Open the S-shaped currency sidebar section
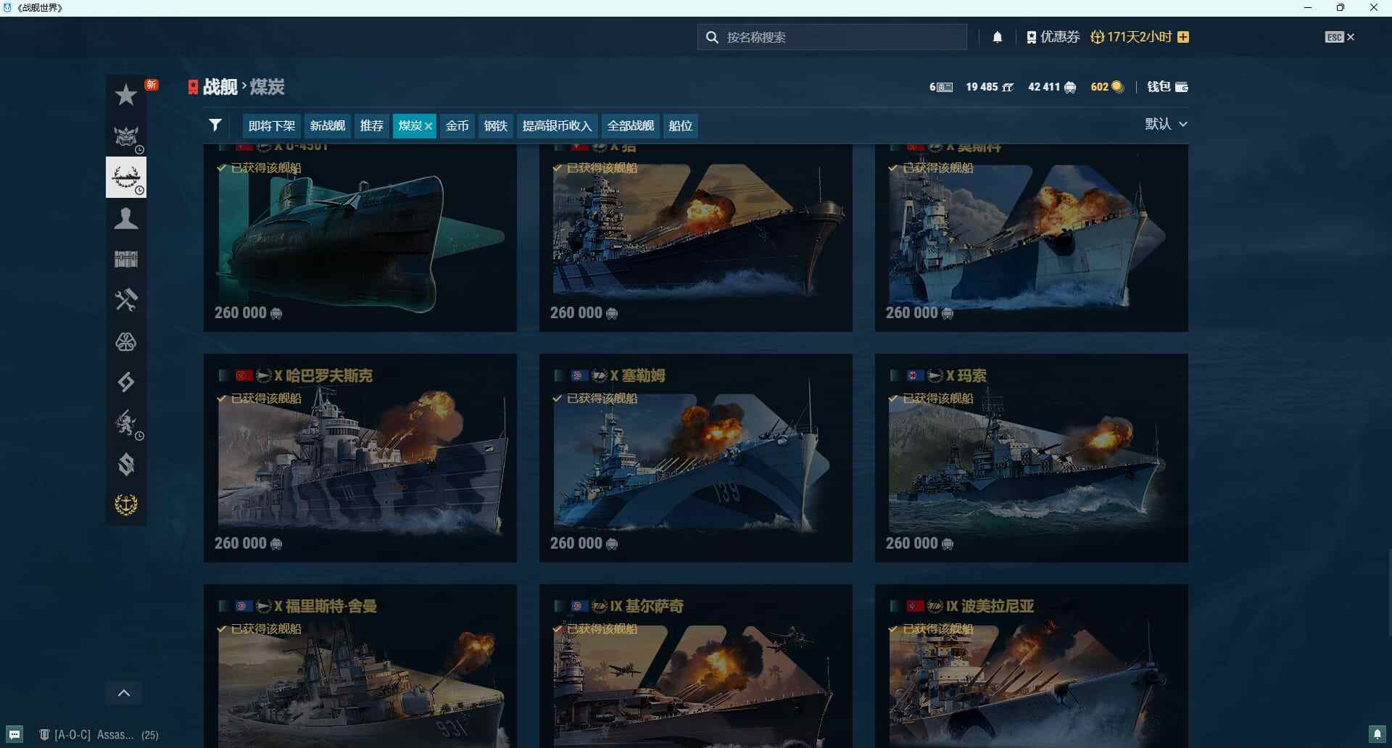Image resolution: width=1392 pixels, height=748 pixels. [x=126, y=464]
